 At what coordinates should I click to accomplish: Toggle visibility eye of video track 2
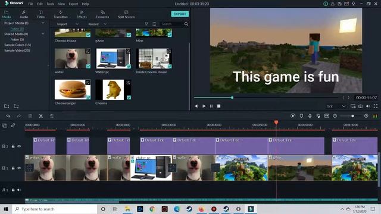(x=19, y=146)
